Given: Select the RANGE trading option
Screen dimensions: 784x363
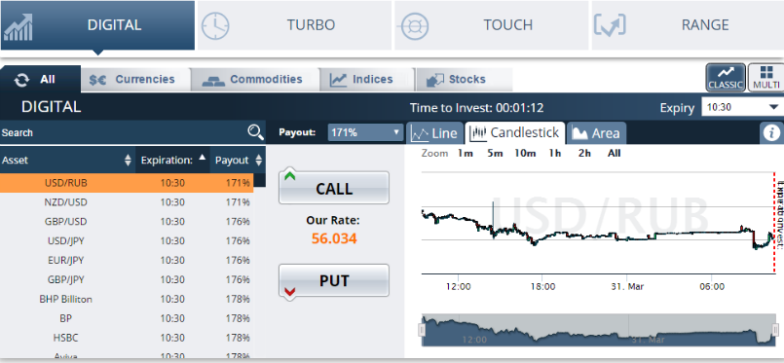Looking at the screenshot, I should click(688, 25).
